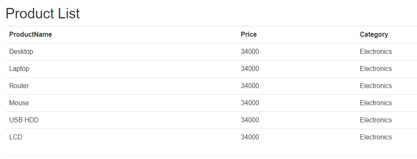Select the price 34000 in Desktop row
The image size is (417, 159).
[250, 52]
